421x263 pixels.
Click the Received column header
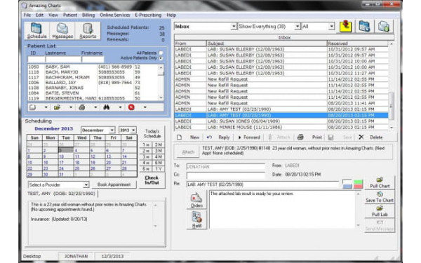[x=358, y=43]
